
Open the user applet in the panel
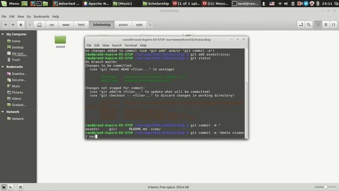[x=264, y=4]
